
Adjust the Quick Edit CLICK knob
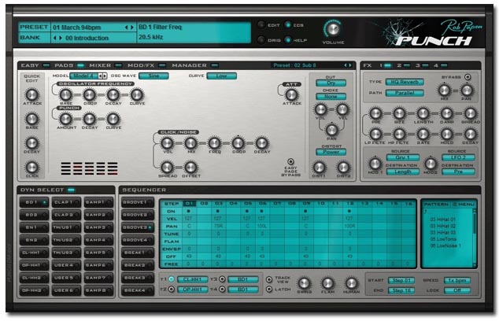(31, 167)
